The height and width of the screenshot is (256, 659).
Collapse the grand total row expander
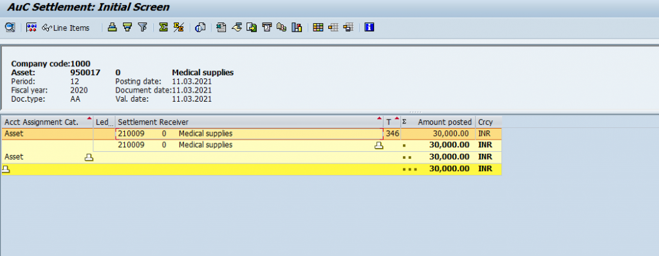pyautogui.click(x=5, y=169)
